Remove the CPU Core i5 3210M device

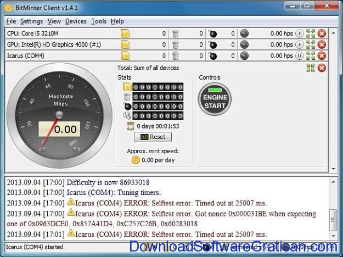click(322, 33)
